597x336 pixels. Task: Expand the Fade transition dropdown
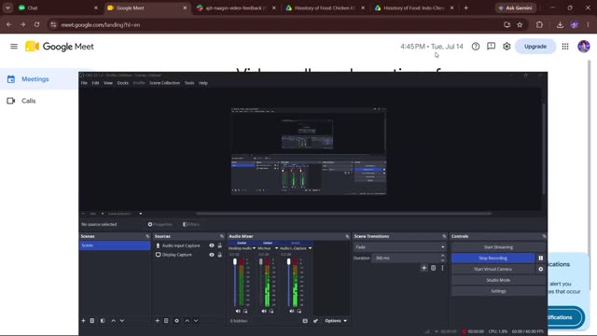click(399, 247)
